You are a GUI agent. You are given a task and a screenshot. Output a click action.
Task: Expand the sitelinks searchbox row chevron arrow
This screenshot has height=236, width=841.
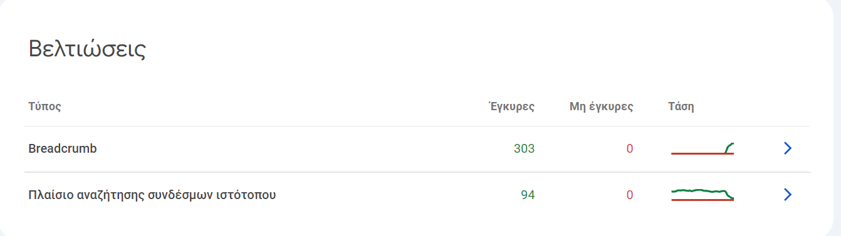click(x=788, y=195)
